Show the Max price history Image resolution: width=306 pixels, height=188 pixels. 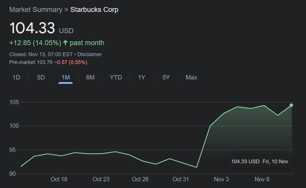[x=192, y=77]
